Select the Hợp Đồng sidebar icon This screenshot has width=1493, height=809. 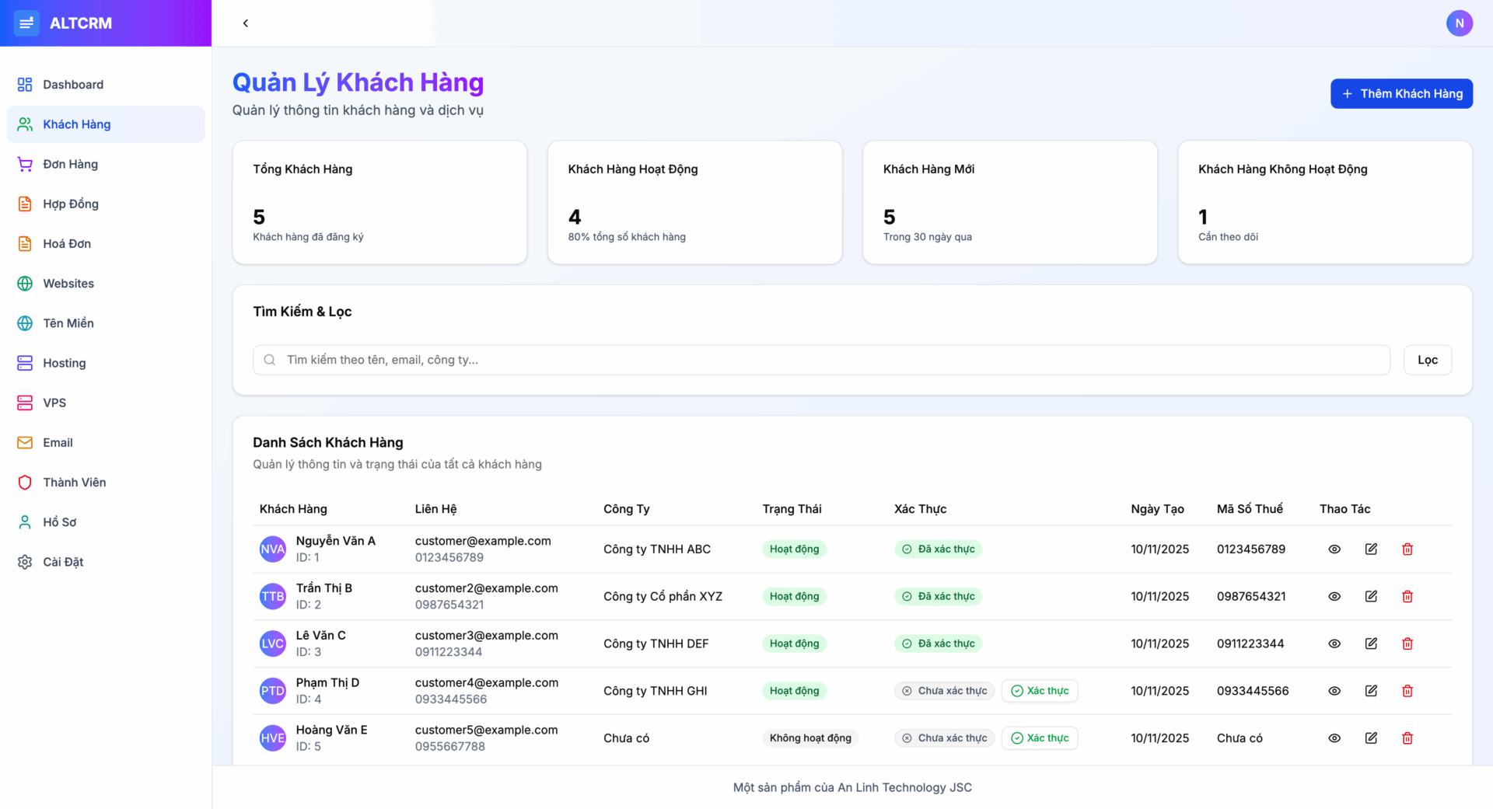(x=24, y=204)
